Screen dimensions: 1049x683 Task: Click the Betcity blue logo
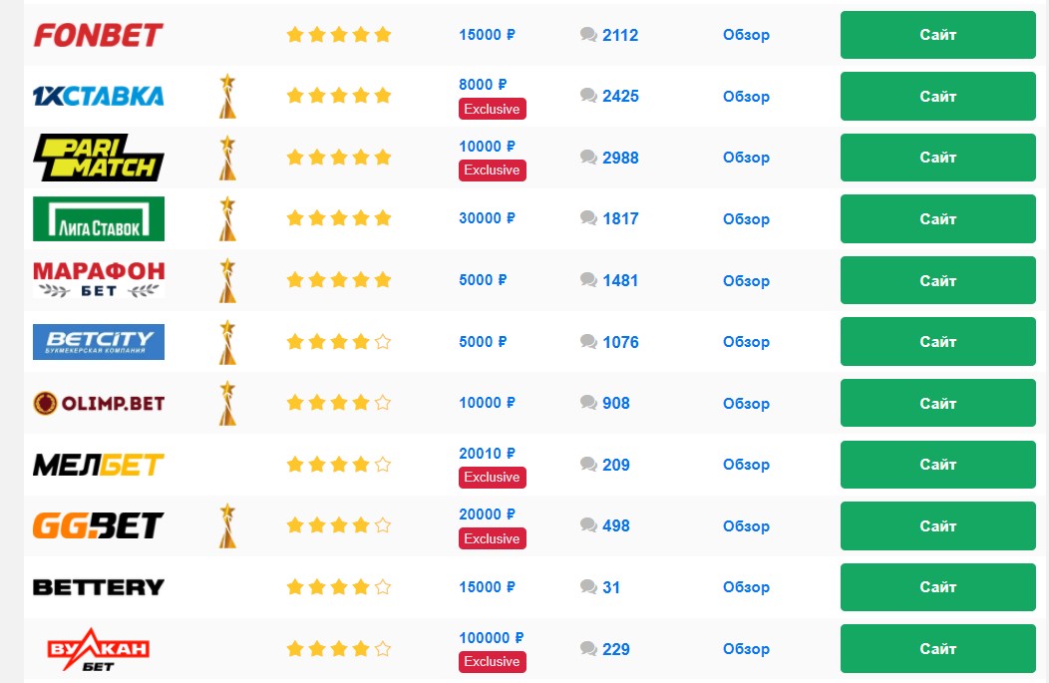[99, 342]
